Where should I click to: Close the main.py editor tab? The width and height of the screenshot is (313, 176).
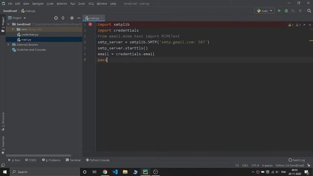coord(102,18)
